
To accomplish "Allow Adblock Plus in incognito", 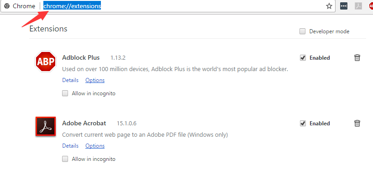I will [65, 93].
